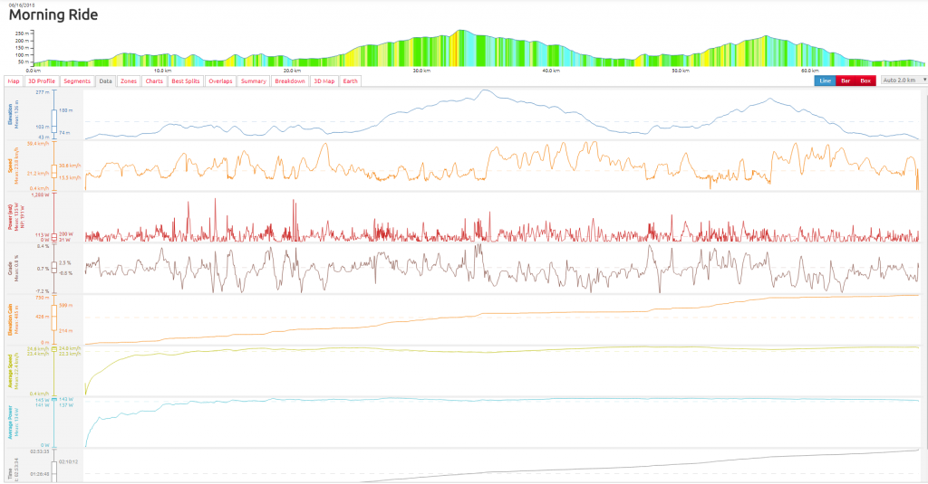This screenshot has height=484, width=928.
Task: Click the Overlaps tab
Action: tap(220, 81)
